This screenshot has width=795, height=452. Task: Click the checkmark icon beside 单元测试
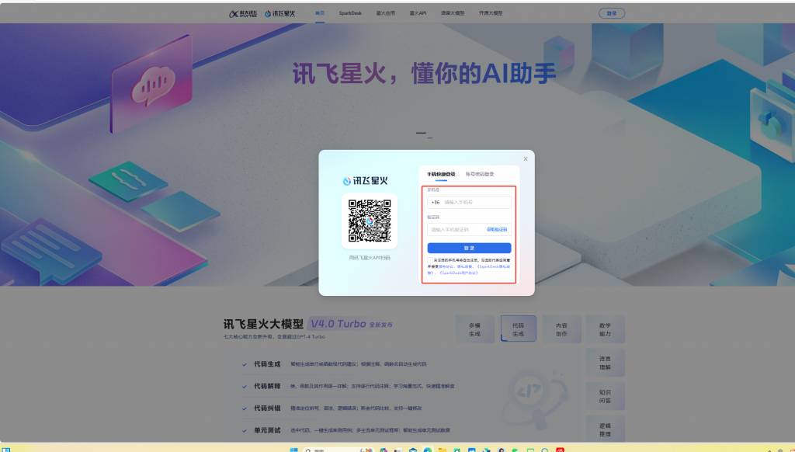point(245,431)
